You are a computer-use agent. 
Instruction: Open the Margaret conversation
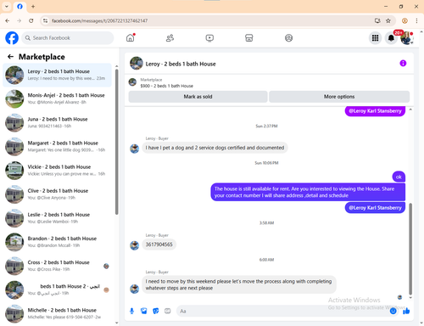57,146
